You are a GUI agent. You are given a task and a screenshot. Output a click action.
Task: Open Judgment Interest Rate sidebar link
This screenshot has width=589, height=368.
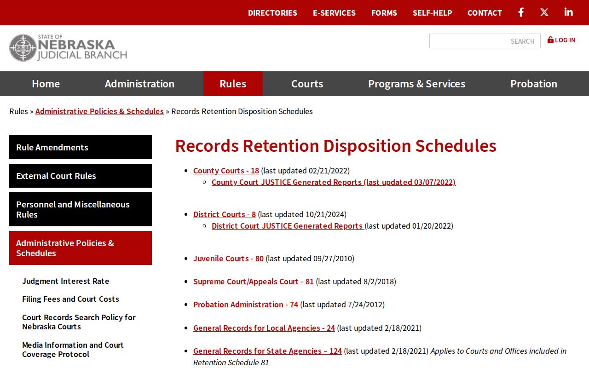[x=66, y=281]
